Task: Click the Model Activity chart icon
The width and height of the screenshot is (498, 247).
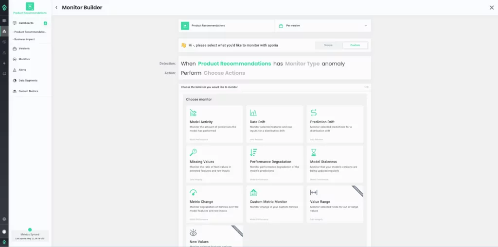Action: point(193,113)
